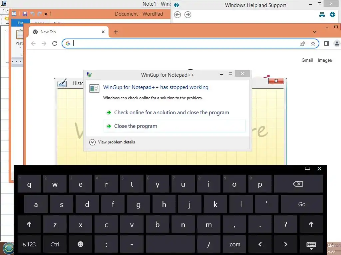Click the WinGup dialog title bar icon
Image resolution: width=341 pixels, height=255 pixels.
point(89,75)
